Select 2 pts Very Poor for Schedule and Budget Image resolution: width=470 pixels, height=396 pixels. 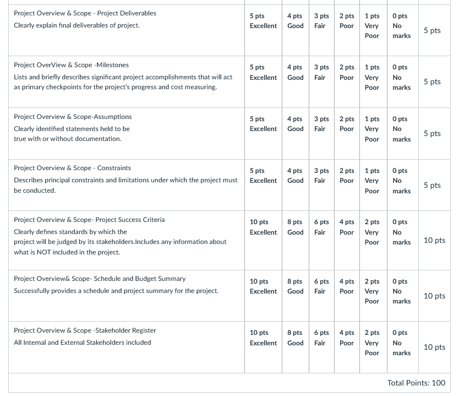[x=373, y=296]
